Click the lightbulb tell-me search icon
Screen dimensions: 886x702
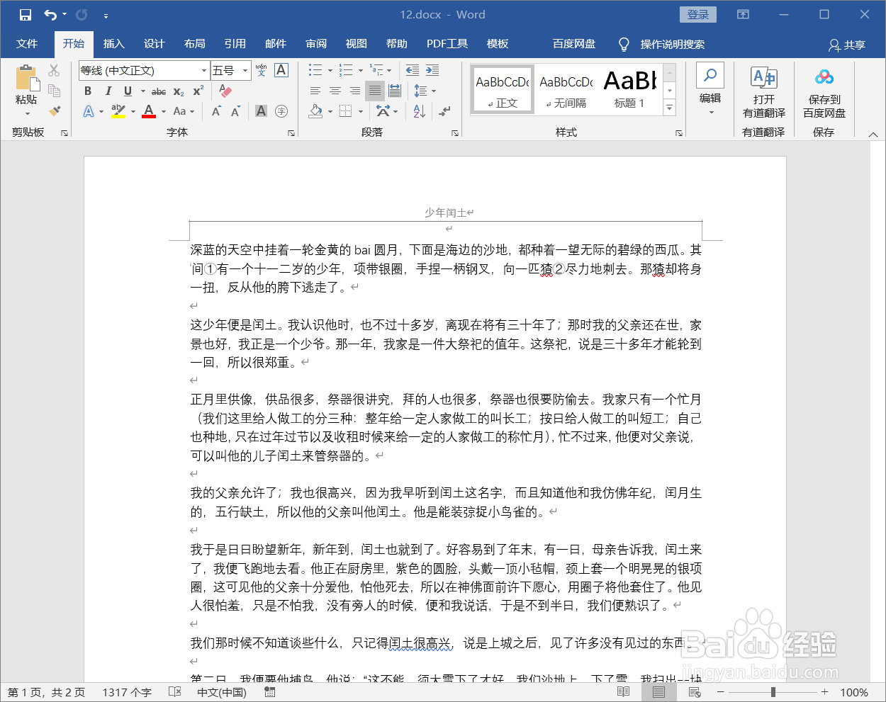[x=624, y=45]
